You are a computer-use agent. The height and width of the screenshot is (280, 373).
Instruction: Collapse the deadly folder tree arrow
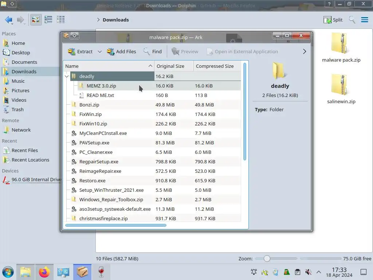tap(67, 77)
